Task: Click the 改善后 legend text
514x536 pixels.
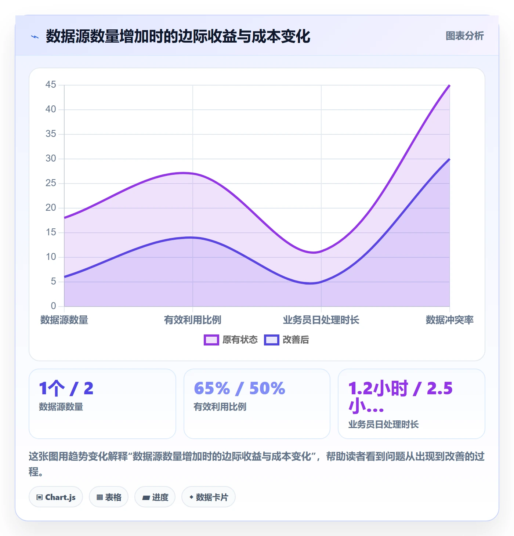Action: (296, 340)
